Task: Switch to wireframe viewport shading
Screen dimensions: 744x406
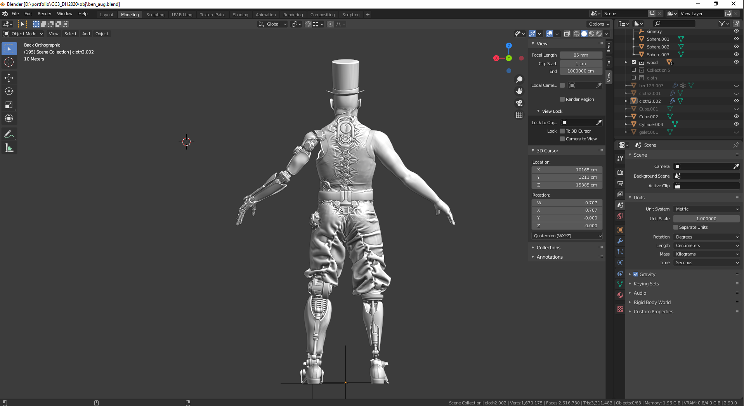Action: 577,34
